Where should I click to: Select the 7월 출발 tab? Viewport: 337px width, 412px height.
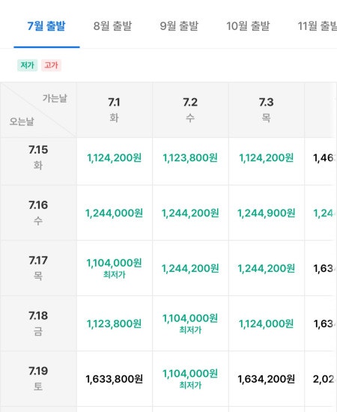46,26
